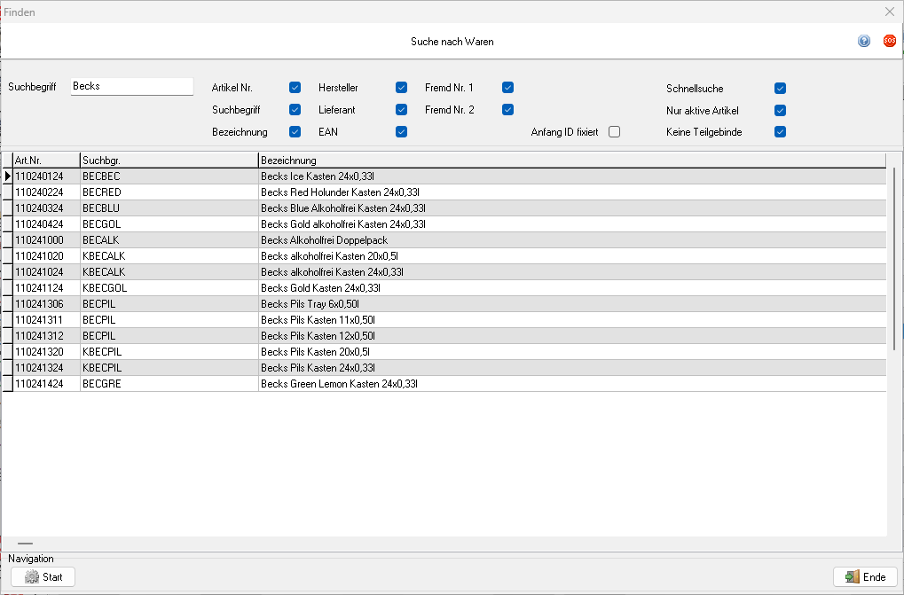Click the red SOS icon
The image size is (904, 595).
click(889, 41)
